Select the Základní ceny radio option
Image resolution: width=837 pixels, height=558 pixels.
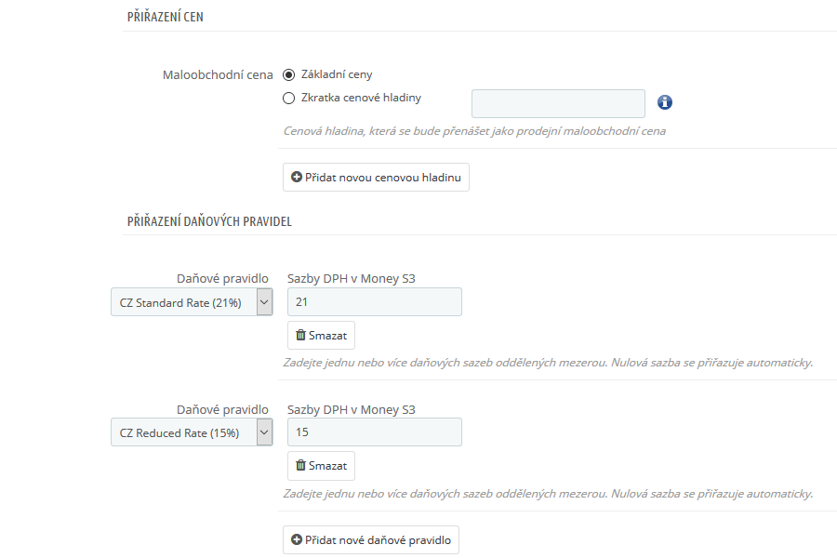[289, 74]
